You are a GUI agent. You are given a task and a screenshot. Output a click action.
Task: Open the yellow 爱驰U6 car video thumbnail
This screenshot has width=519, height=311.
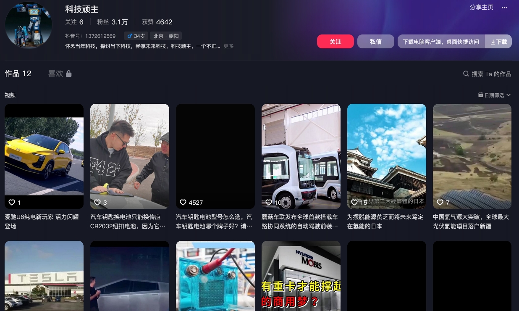click(x=44, y=156)
